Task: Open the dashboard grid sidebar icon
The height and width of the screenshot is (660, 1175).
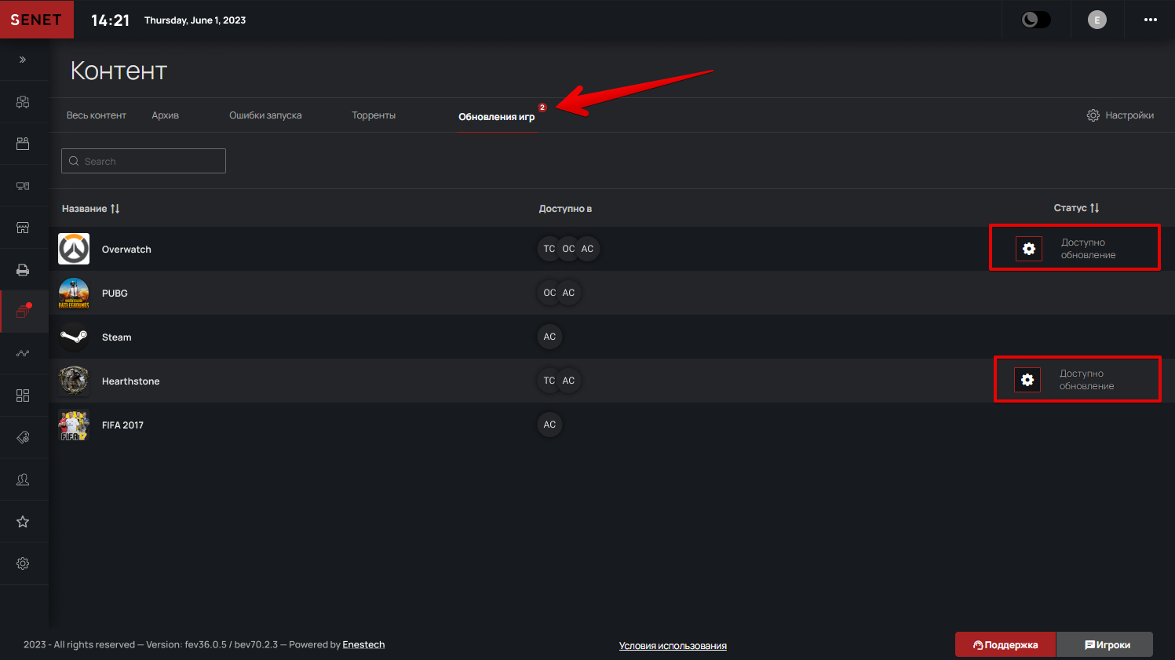Action: pyautogui.click(x=23, y=396)
